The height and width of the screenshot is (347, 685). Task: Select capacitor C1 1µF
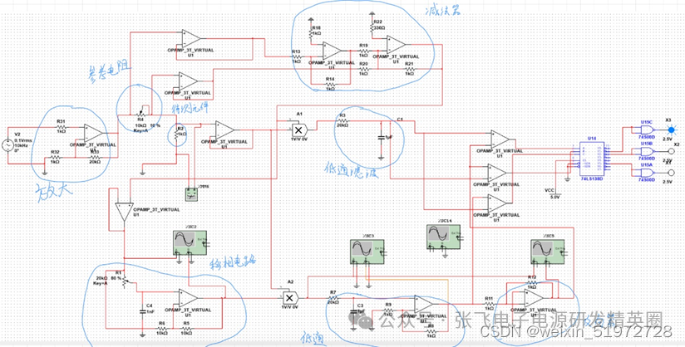click(x=381, y=137)
